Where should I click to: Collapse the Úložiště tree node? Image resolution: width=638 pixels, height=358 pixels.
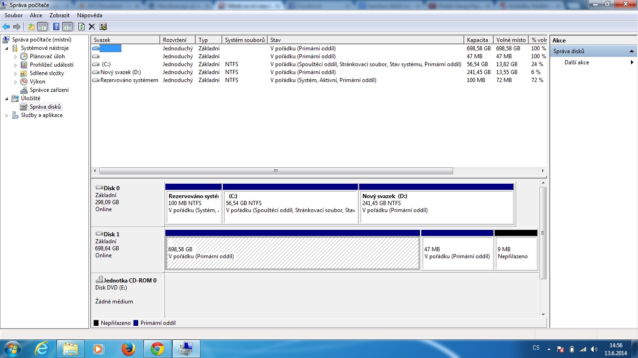pos(7,98)
